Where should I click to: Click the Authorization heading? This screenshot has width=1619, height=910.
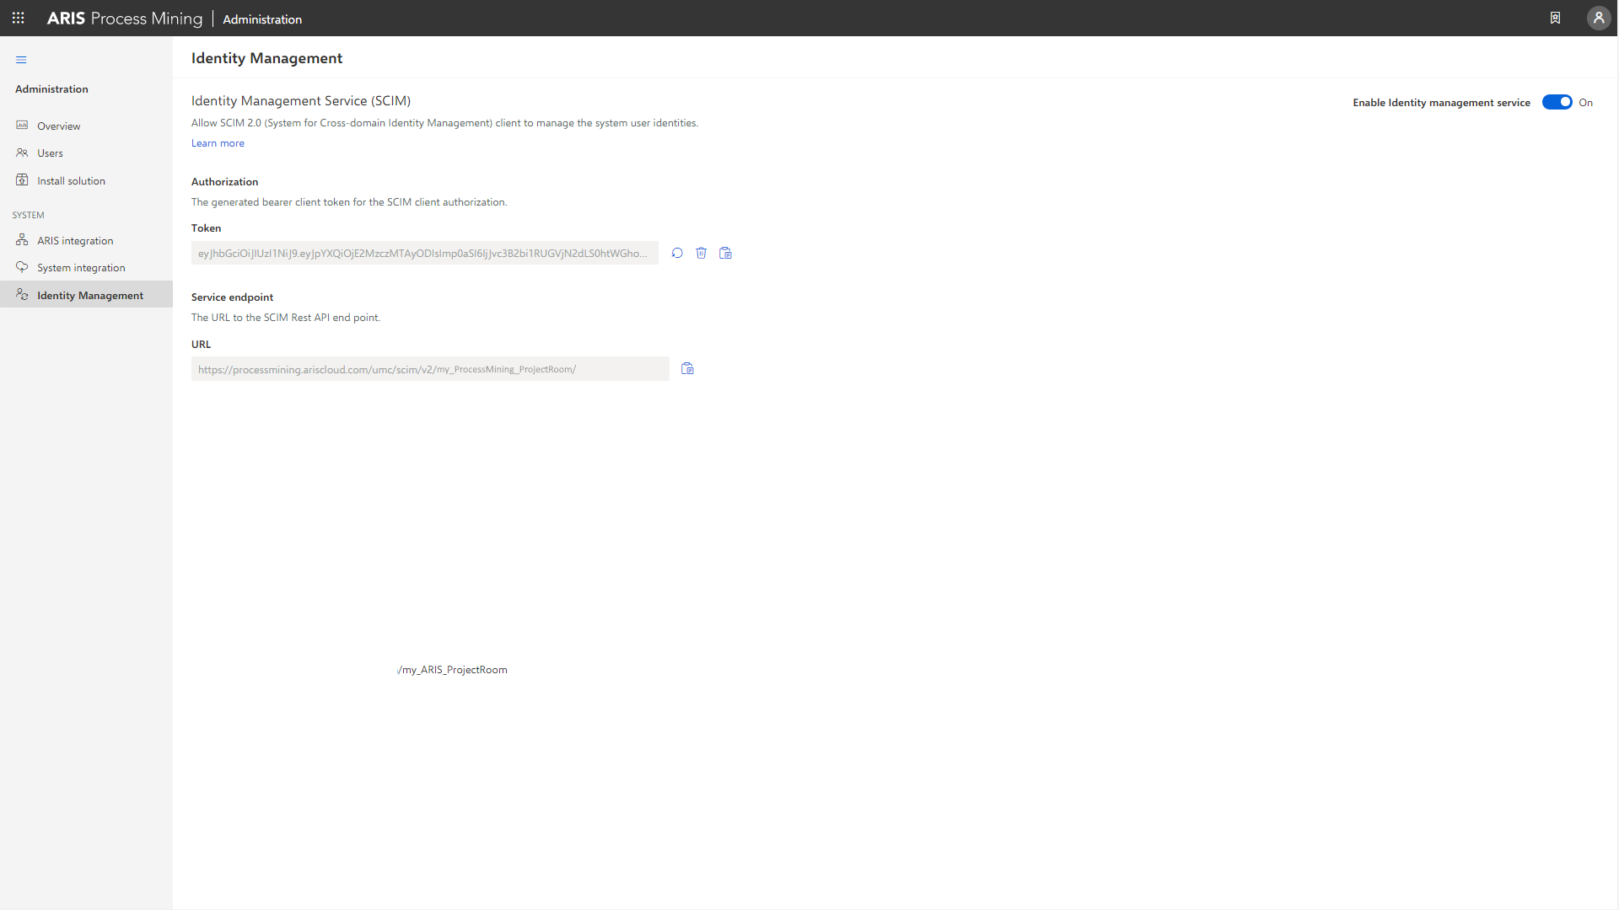coord(224,182)
